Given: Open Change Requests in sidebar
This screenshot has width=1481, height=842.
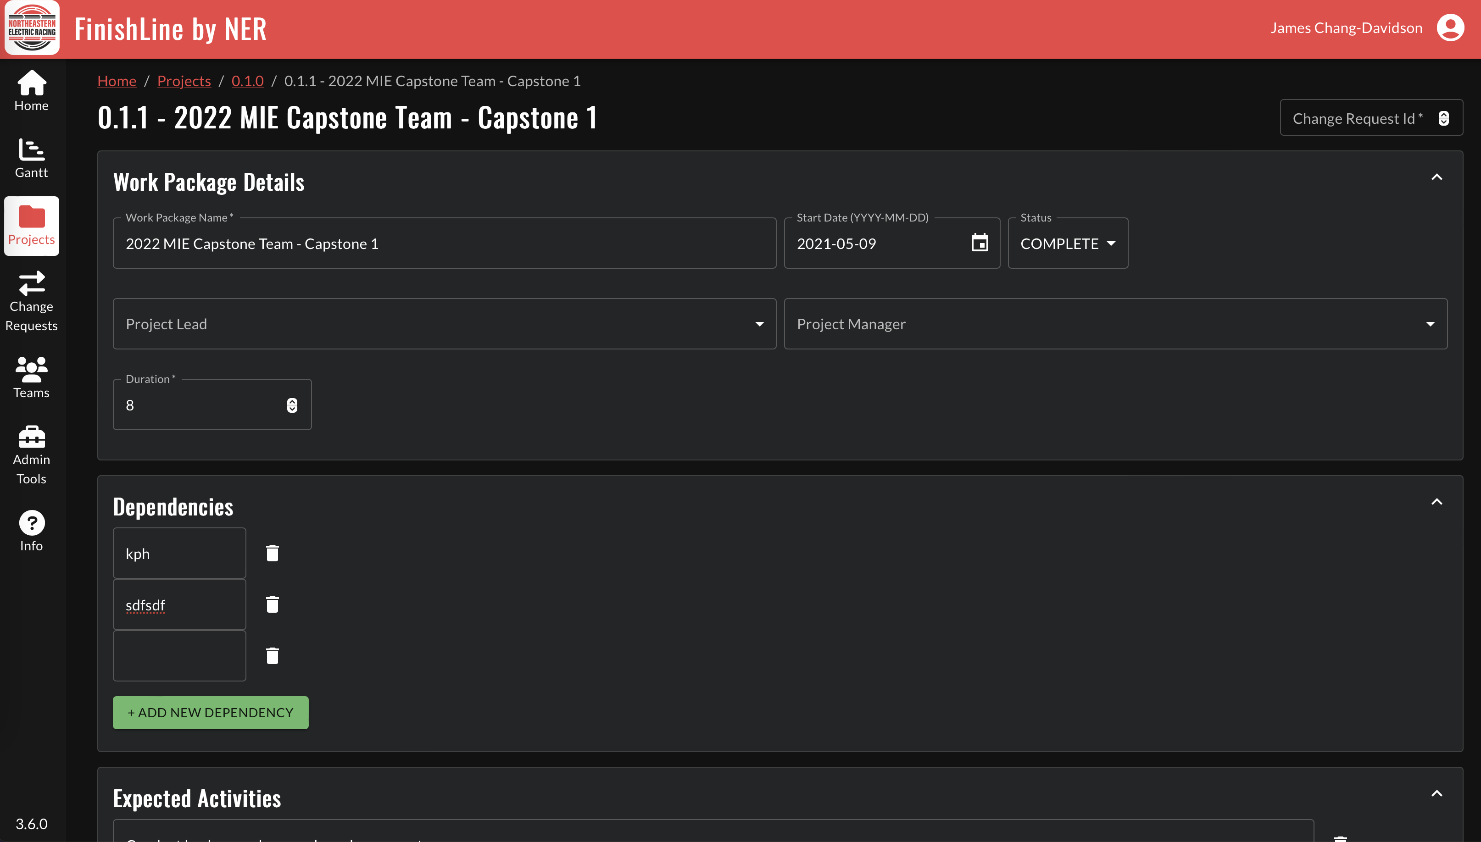Looking at the screenshot, I should [31, 301].
